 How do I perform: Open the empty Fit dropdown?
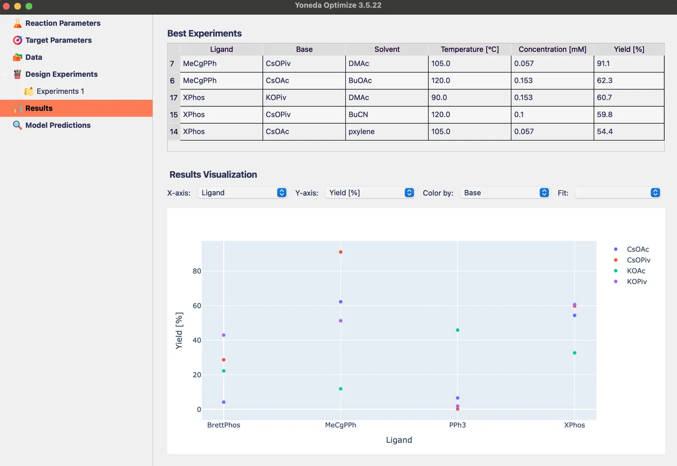click(x=617, y=193)
